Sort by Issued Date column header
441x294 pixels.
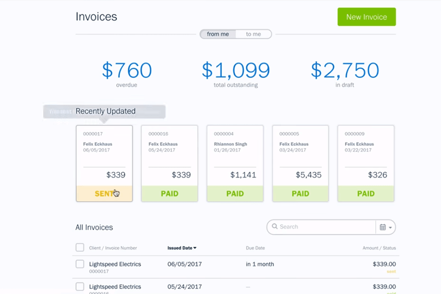coord(182,248)
